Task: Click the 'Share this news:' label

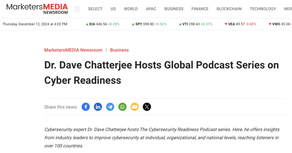Action: point(61,107)
